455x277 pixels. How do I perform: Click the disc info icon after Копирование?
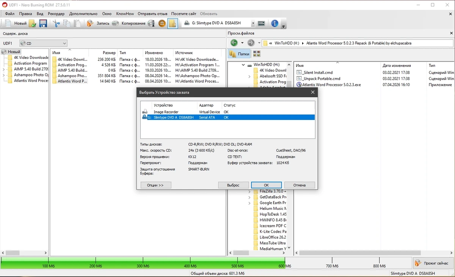[151, 24]
